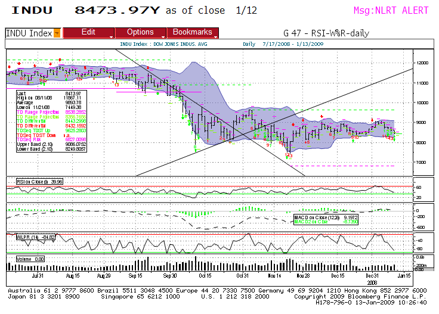Click the H178-796-0 13-Jan-2009 timestamp footer
The width and height of the screenshot is (439, 314).
[371, 303]
